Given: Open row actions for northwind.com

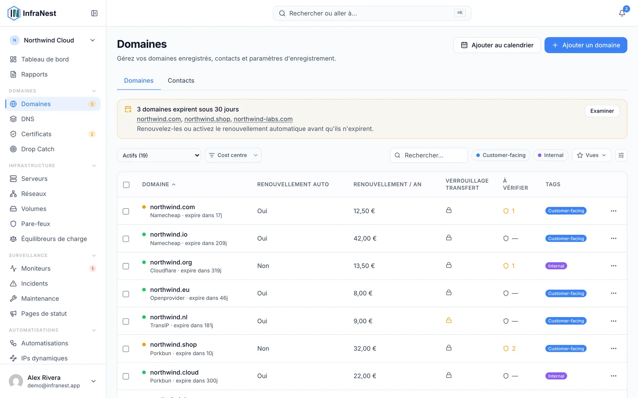Looking at the screenshot, I should (613, 211).
